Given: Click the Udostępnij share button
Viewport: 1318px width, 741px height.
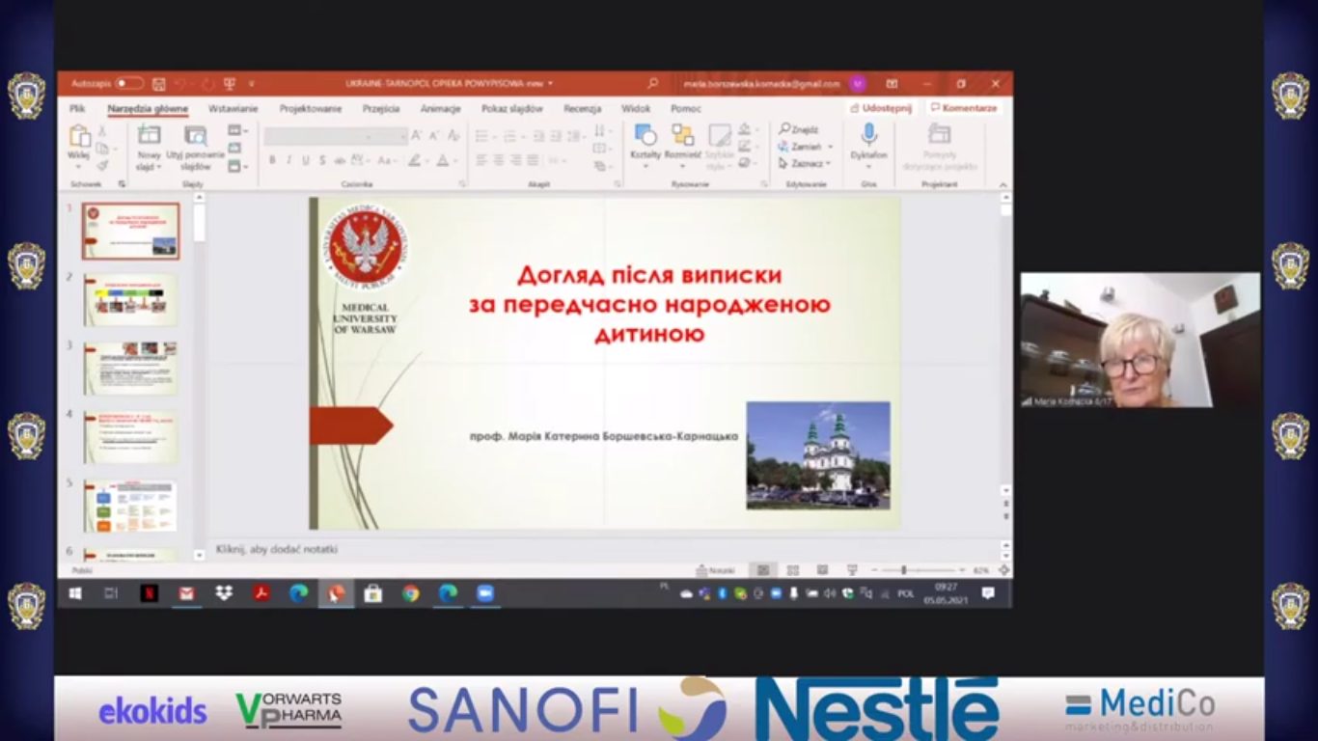Looking at the screenshot, I should tap(881, 108).
